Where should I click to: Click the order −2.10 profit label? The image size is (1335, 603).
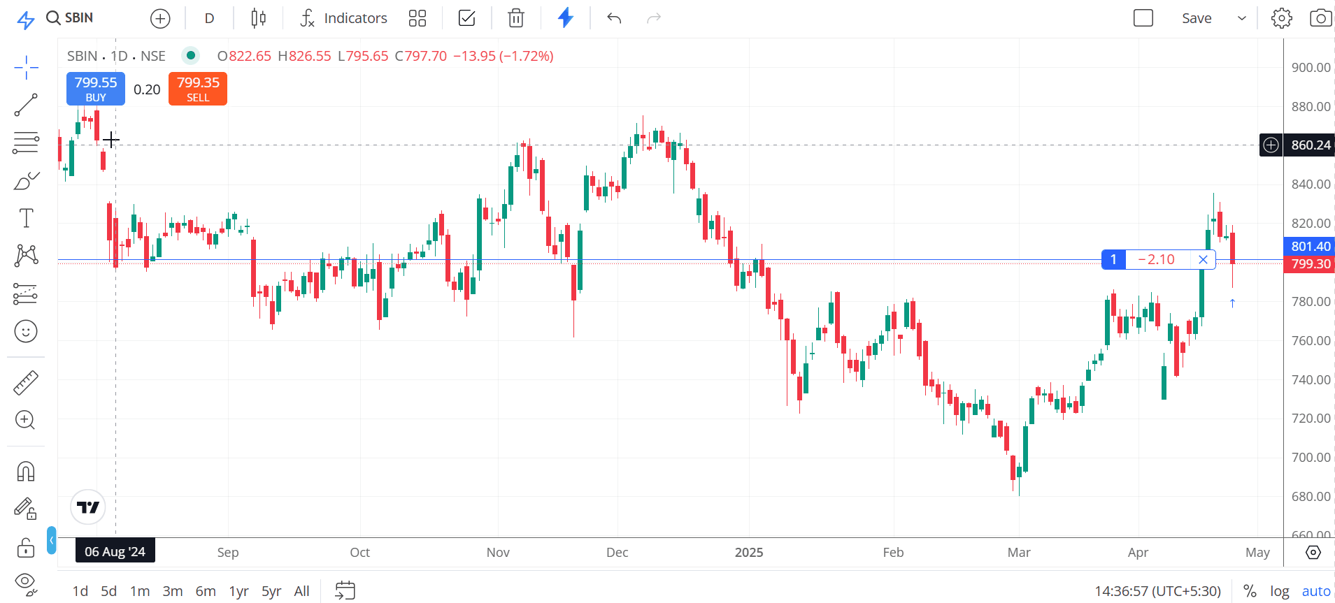coord(1156,259)
